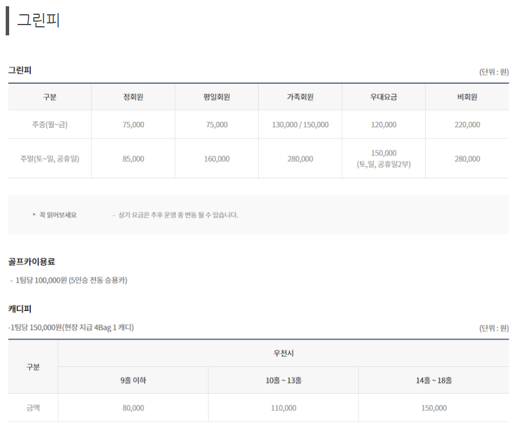Select the weekday non-member price 220,000
Viewport: 515px width, 429px height.
467,124
